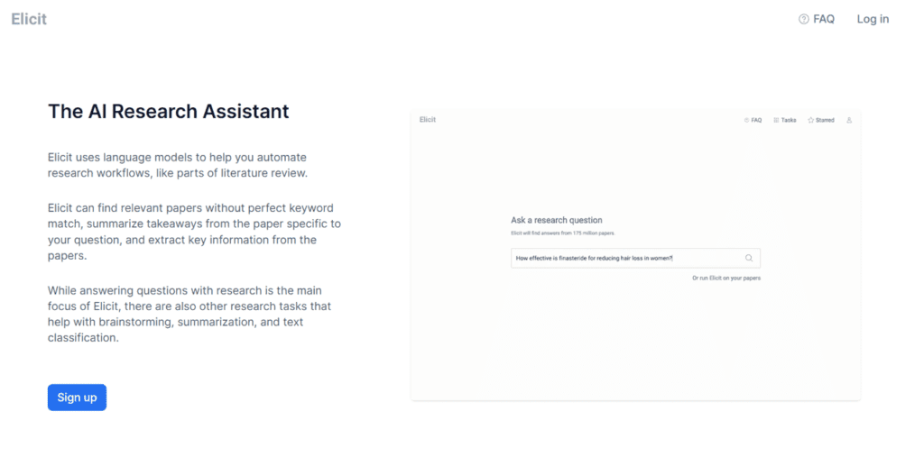
Task: Click the Starred star icon in preview
Action: click(x=811, y=120)
